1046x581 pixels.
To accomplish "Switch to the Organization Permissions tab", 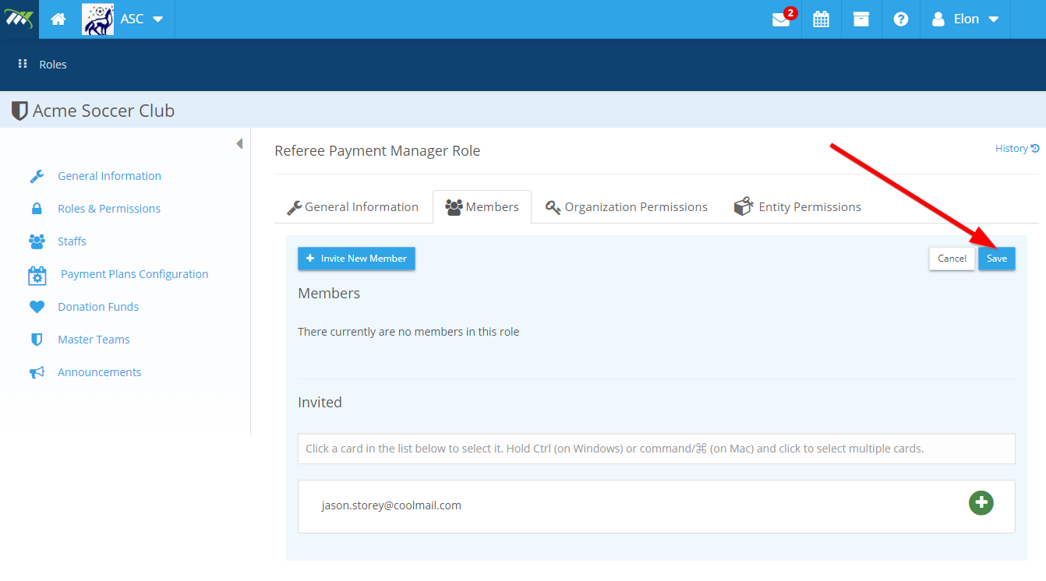I will pyautogui.click(x=627, y=207).
